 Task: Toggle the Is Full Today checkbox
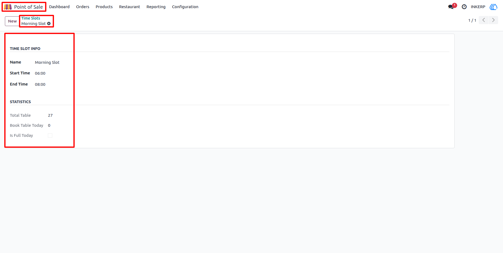coord(50,135)
